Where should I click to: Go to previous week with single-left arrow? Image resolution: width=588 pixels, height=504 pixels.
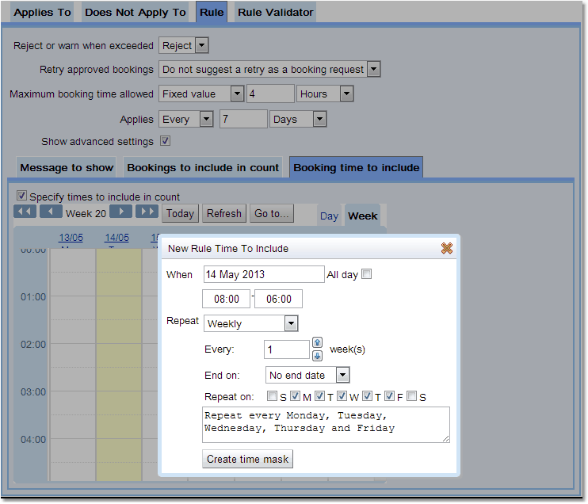(x=51, y=212)
